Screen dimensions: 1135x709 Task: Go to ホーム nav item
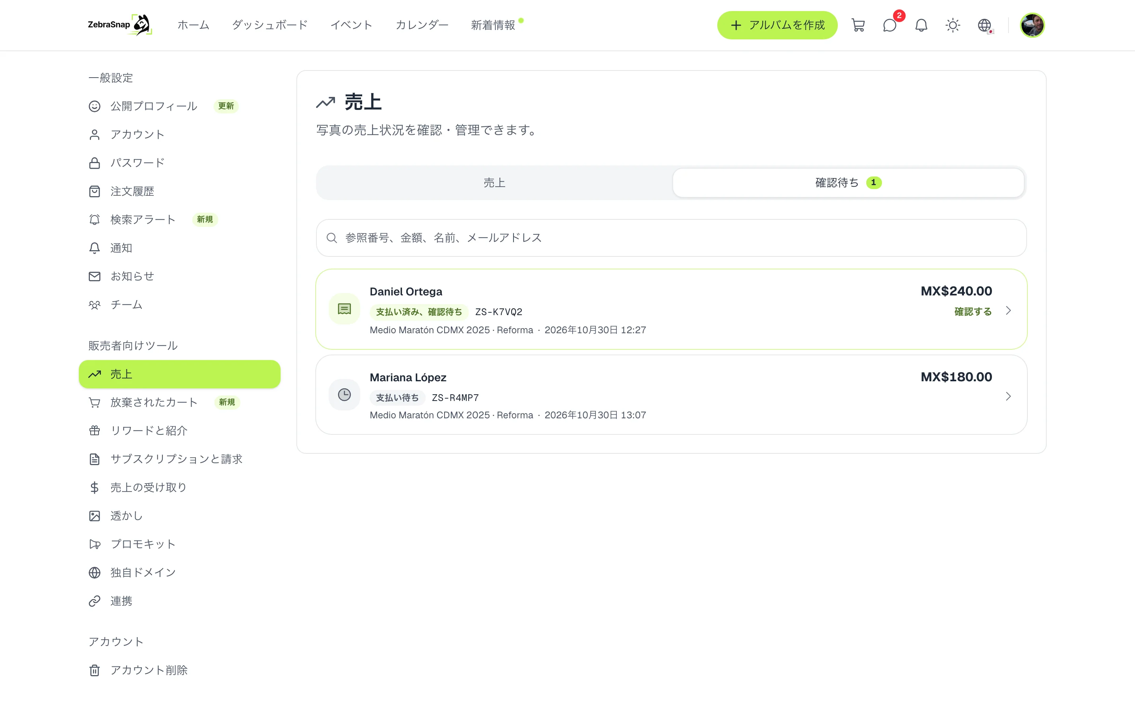193,25
